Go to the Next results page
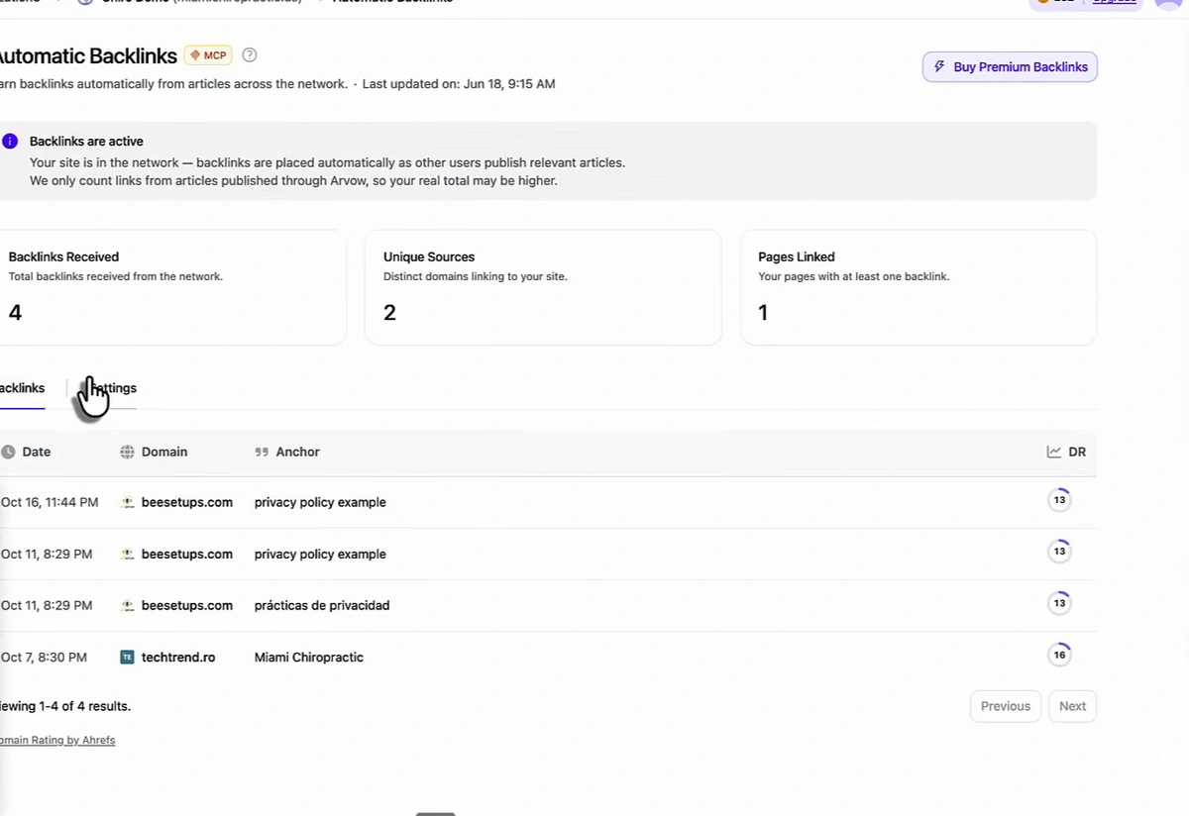The image size is (1189, 816). point(1072,706)
